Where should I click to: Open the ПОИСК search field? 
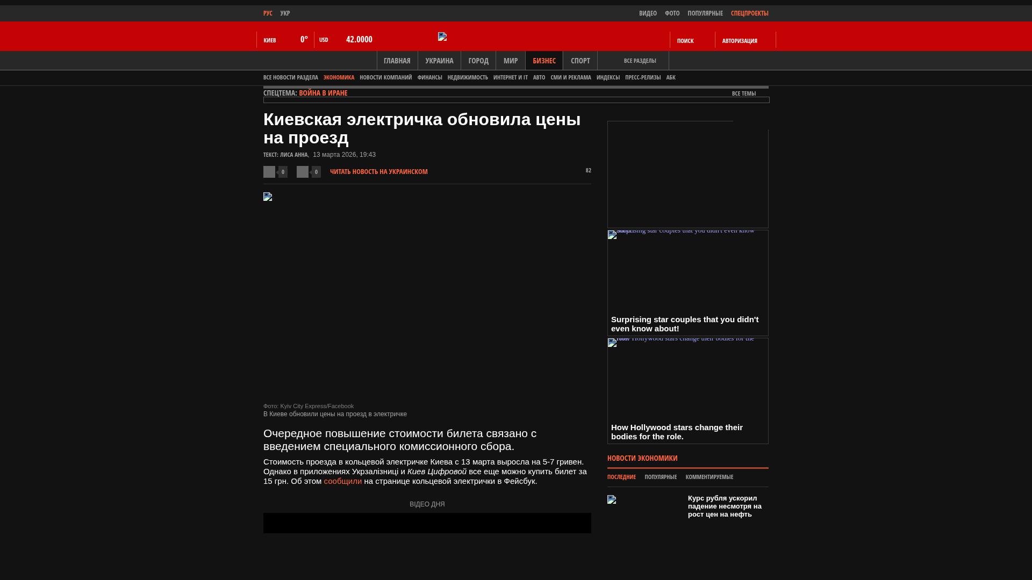(685, 41)
